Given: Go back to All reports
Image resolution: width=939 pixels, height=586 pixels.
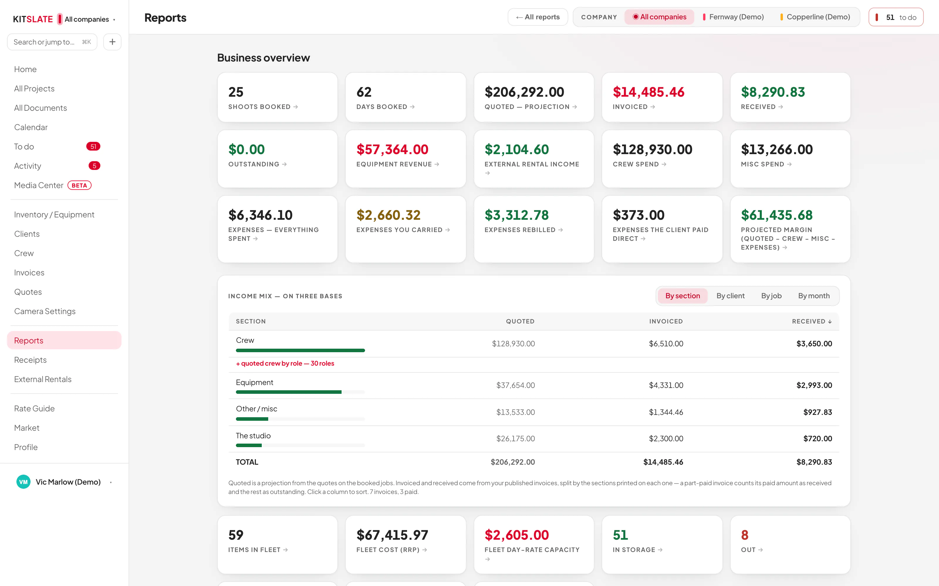Looking at the screenshot, I should pos(537,17).
